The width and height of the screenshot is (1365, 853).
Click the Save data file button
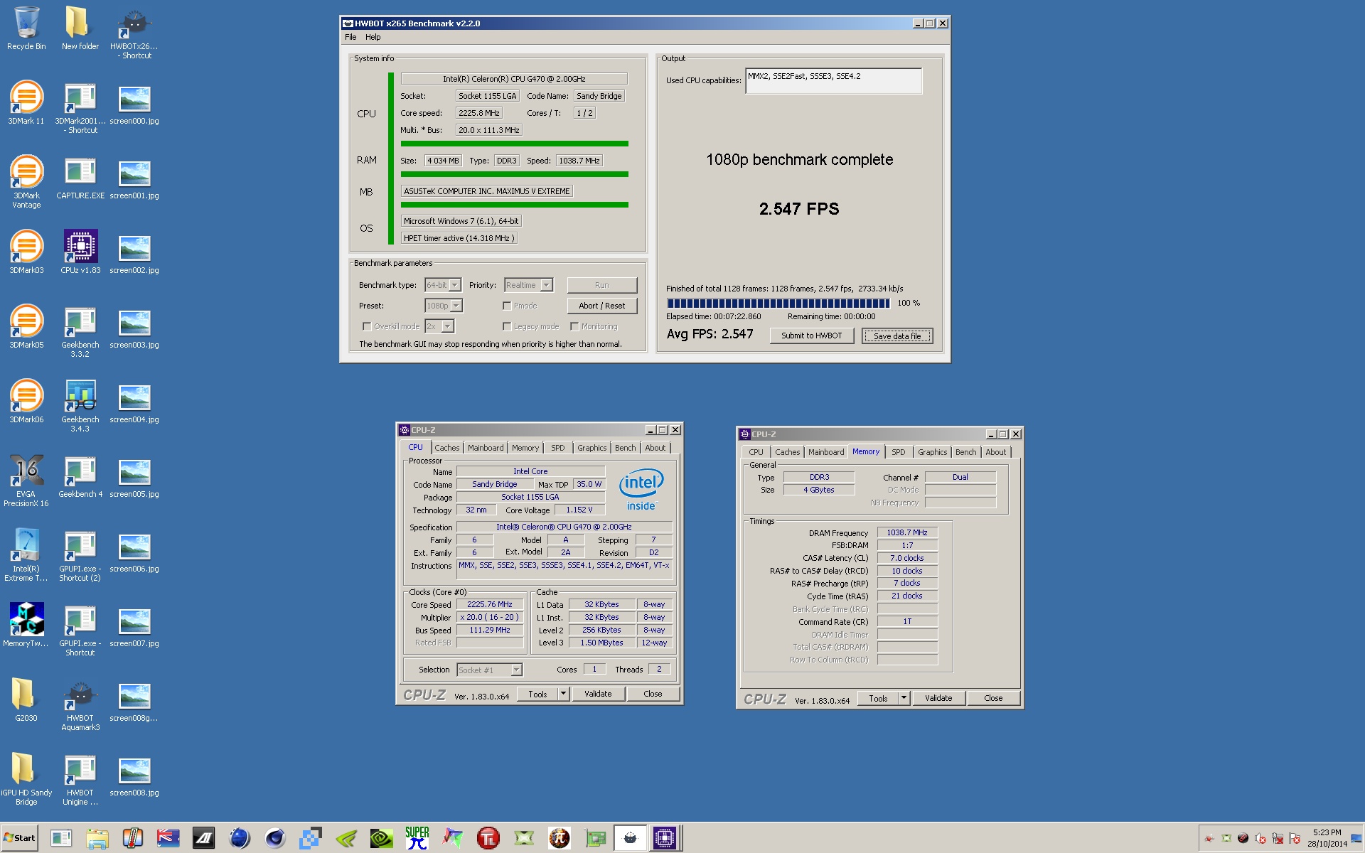(x=896, y=336)
